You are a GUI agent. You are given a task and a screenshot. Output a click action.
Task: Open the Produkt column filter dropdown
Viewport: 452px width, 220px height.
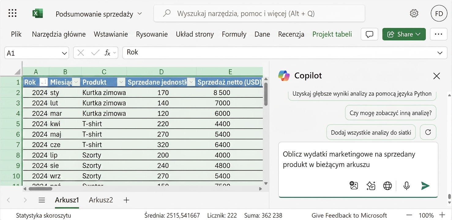121,82
